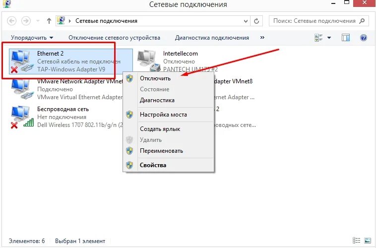This screenshot has width=376, height=248.
Task: Click the shield icon beside Переименовать
Action: tap(129, 151)
